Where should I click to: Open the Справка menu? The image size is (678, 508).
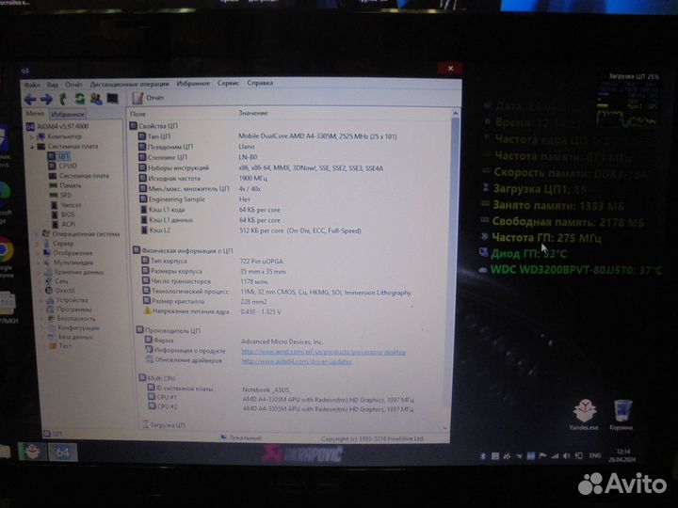coord(260,83)
